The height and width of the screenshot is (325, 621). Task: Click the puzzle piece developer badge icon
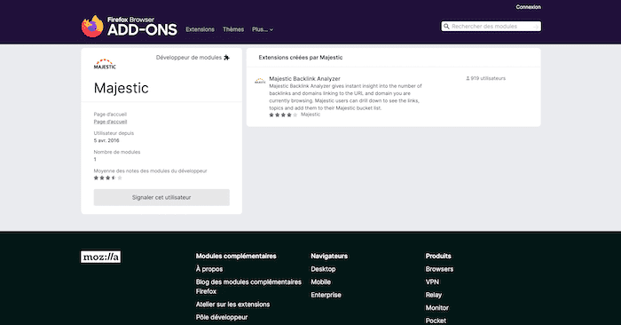coord(226,58)
